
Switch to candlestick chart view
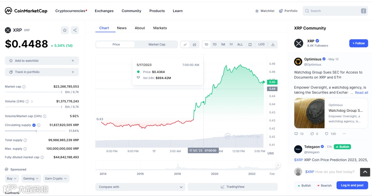(195, 44)
